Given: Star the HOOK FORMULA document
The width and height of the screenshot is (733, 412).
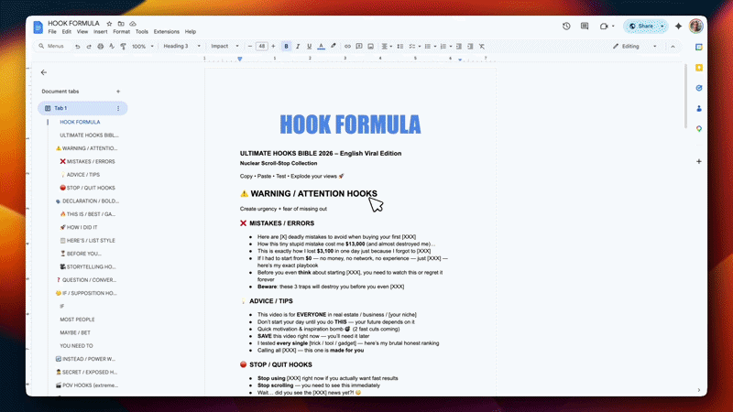Looking at the screenshot, I should pyautogui.click(x=109, y=22).
